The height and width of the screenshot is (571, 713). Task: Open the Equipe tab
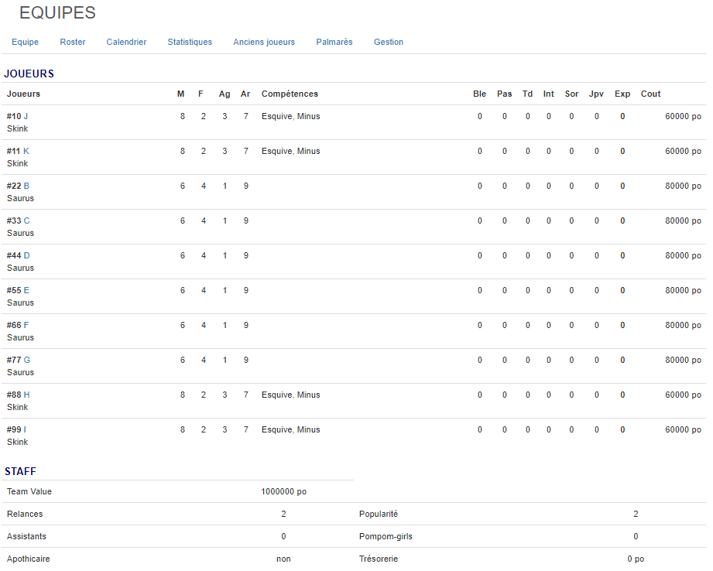point(25,42)
